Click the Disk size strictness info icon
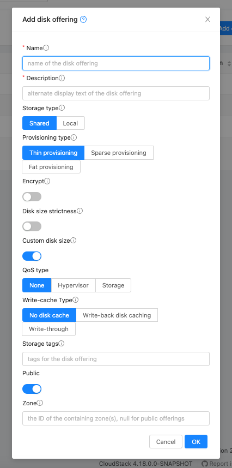232x468 pixels. coord(80,211)
